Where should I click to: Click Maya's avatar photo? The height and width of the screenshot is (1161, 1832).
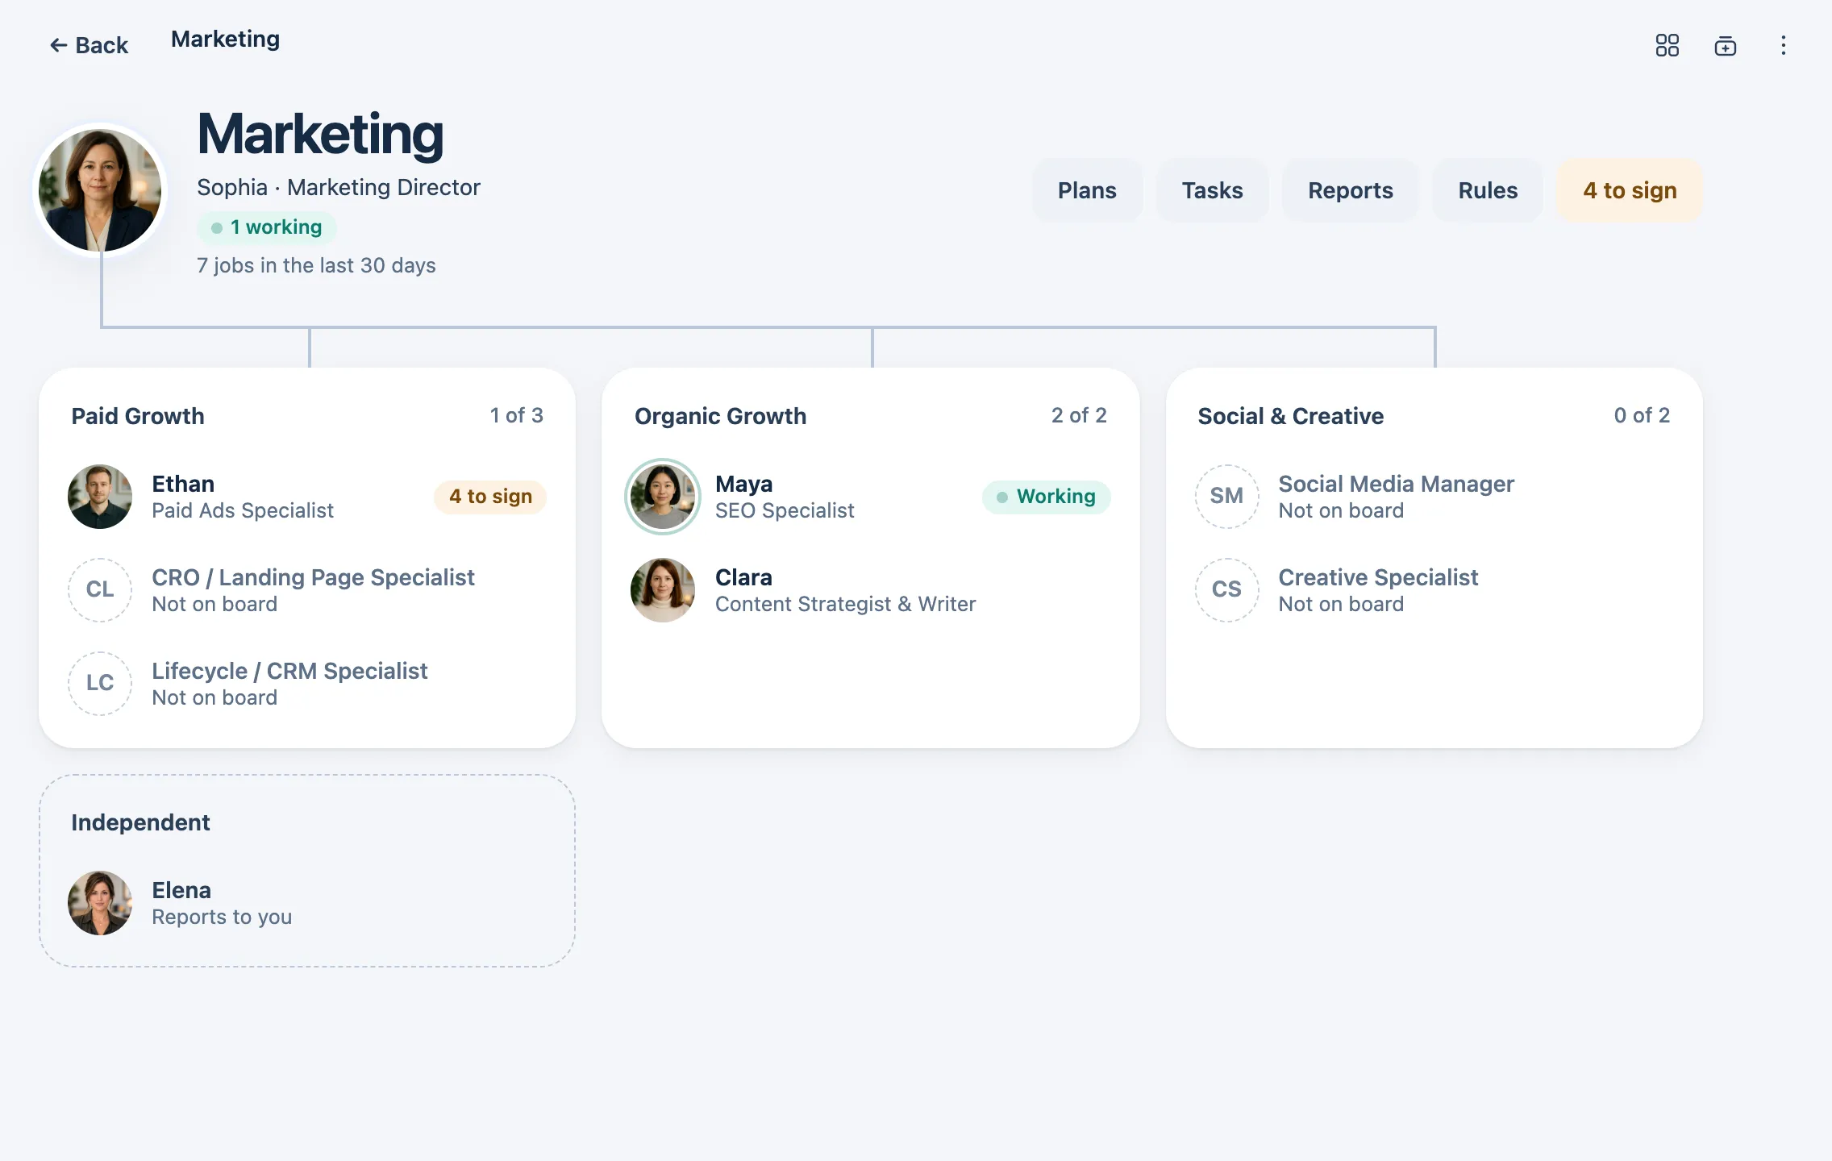coord(663,497)
